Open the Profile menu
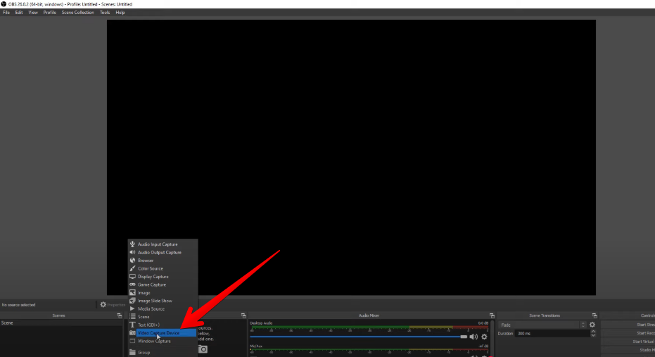The image size is (655, 357). pyautogui.click(x=50, y=13)
